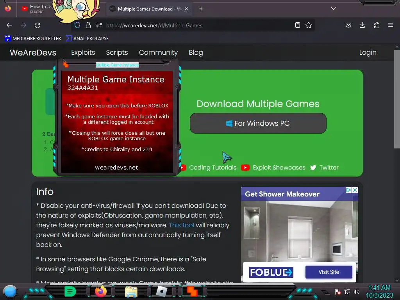400x300 pixels.
Task: Open action center flag tray icon
Action: click(x=338, y=292)
